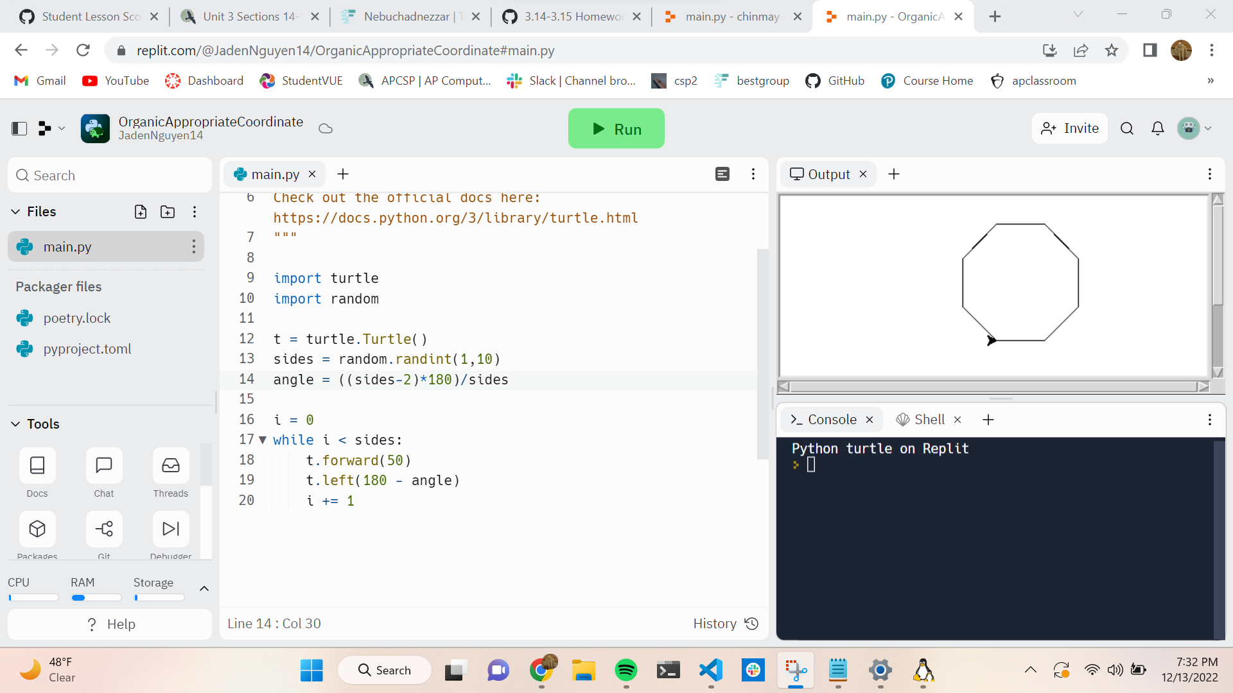Open the Docs tool
Screen dimensions: 1233x693
pyautogui.click(x=37, y=473)
